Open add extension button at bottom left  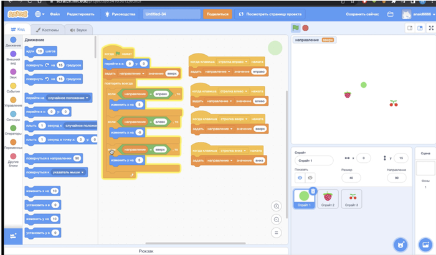coord(12,235)
